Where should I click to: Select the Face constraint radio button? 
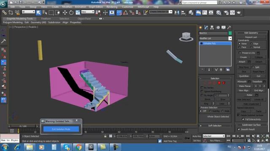coord(239,47)
